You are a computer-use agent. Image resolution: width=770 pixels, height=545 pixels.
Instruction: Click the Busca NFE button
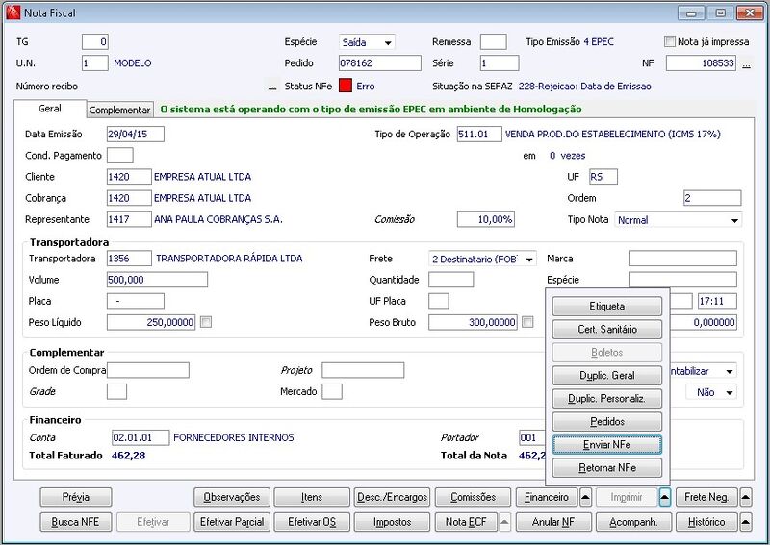pos(76,522)
